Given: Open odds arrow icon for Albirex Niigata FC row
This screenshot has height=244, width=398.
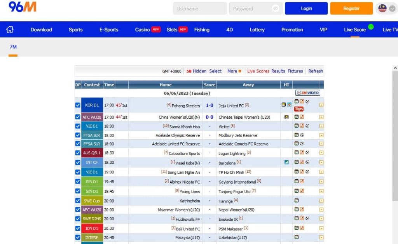Looking at the screenshot, I should coord(302,181).
